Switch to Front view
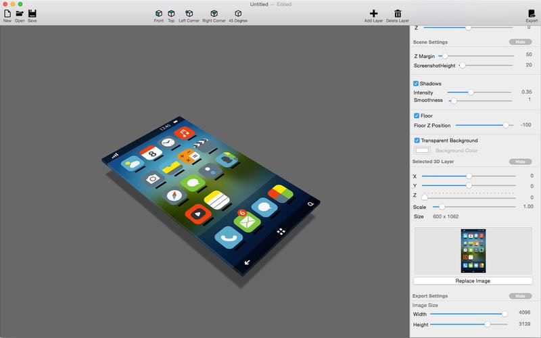This screenshot has width=541, height=338. (159, 16)
